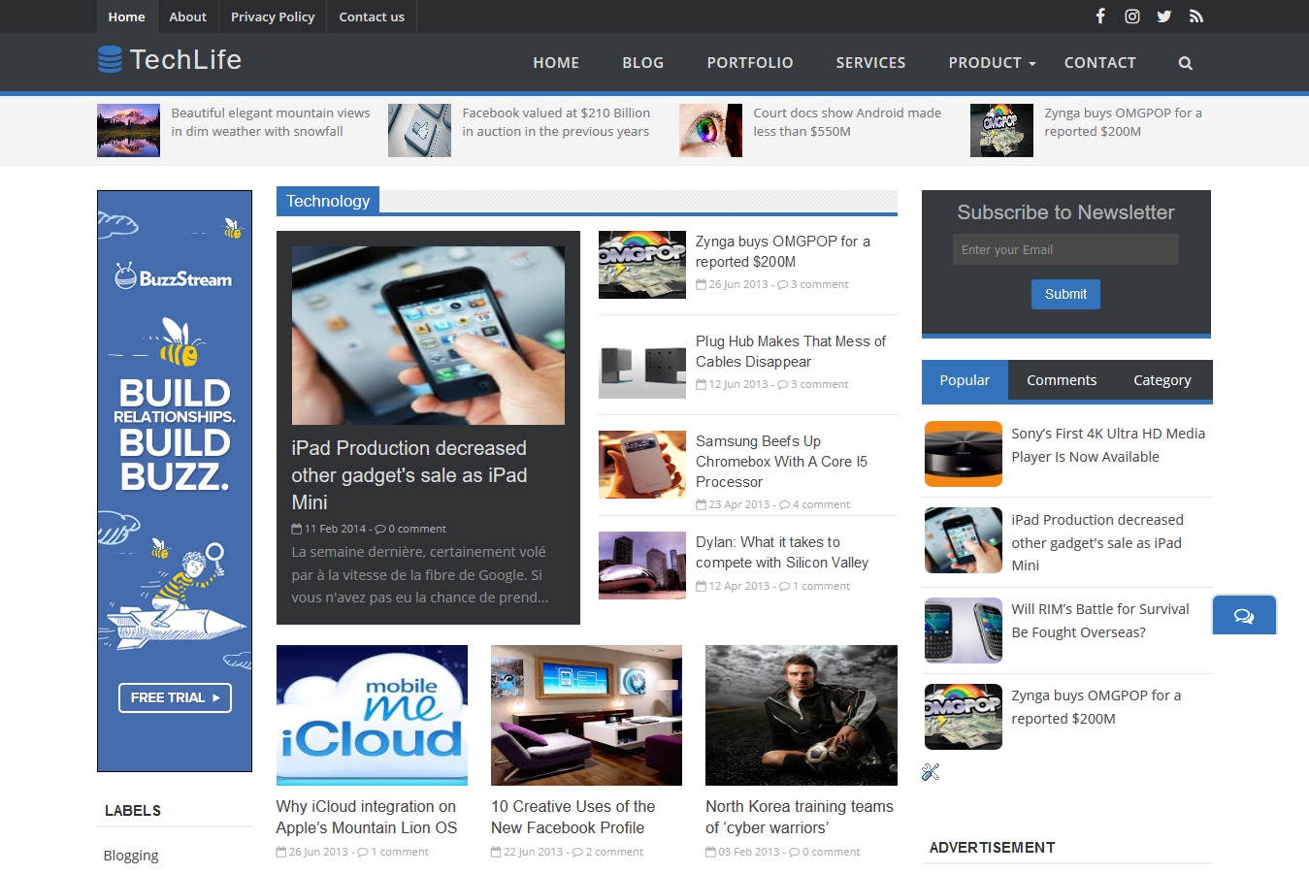Open iPad Production decreased featured headline
Viewport: 1309px width, 873px height.
[409, 475]
